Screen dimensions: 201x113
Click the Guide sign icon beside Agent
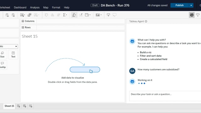point(198,15)
